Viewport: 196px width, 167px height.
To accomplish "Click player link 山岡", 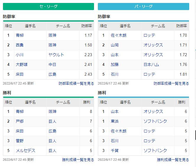I will click(114, 45).
